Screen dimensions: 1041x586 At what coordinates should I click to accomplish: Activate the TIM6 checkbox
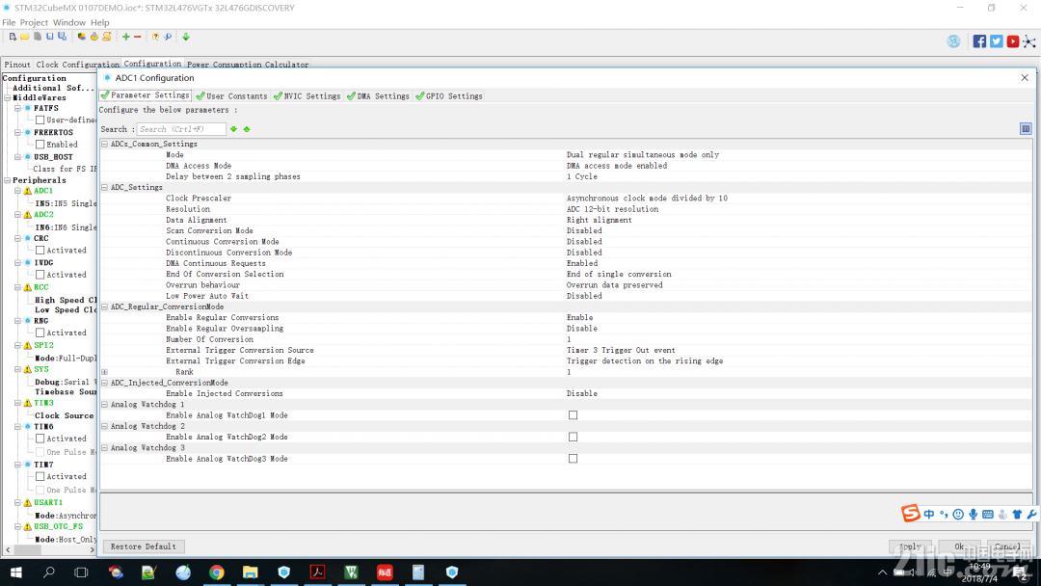click(x=40, y=439)
